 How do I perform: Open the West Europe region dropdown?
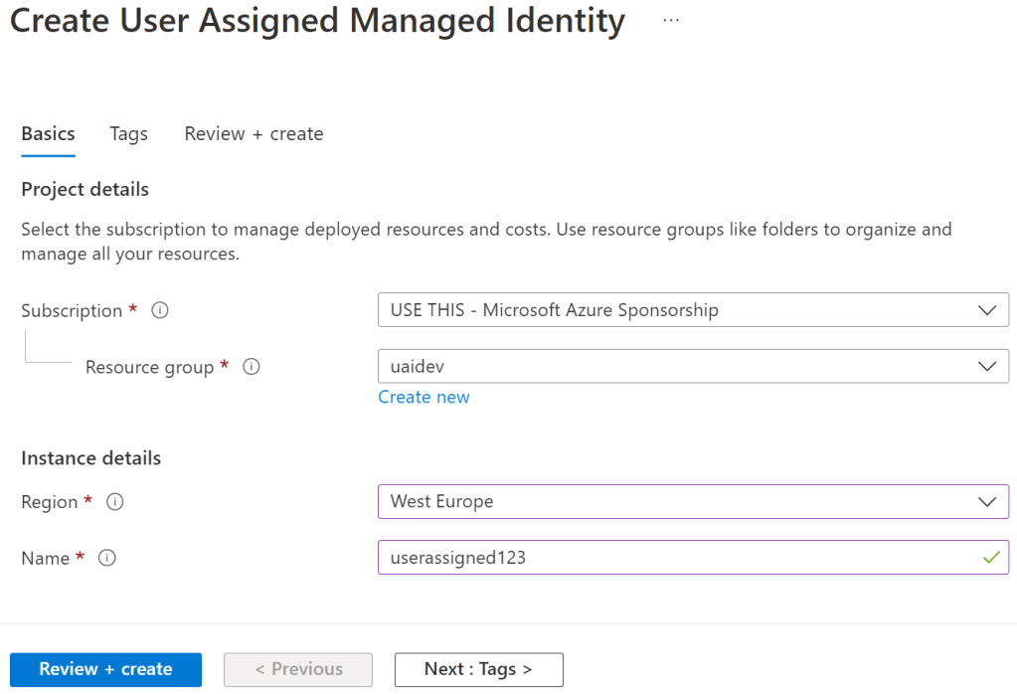[676, 502]
